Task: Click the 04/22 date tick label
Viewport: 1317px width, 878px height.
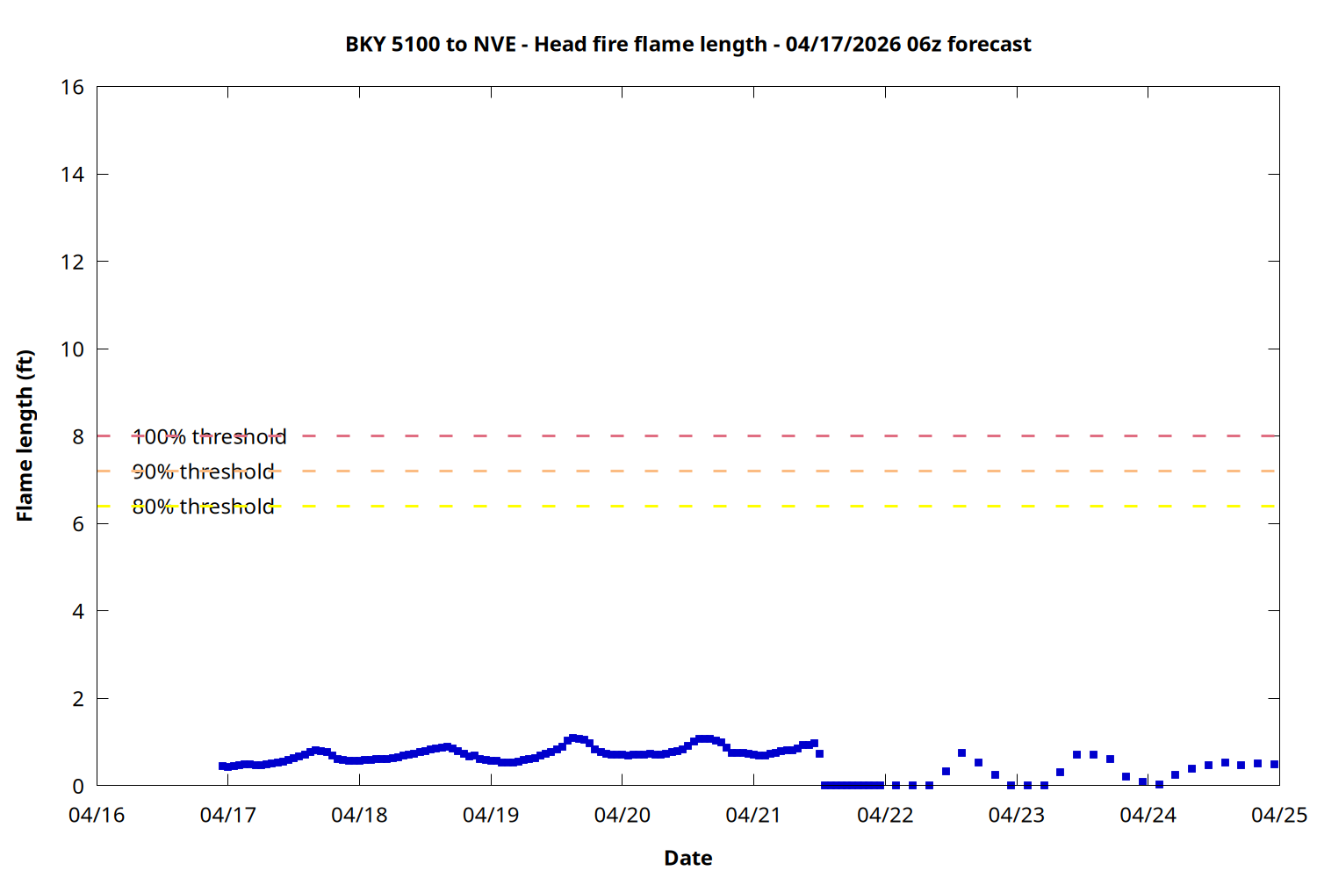Action: (885, 816)
